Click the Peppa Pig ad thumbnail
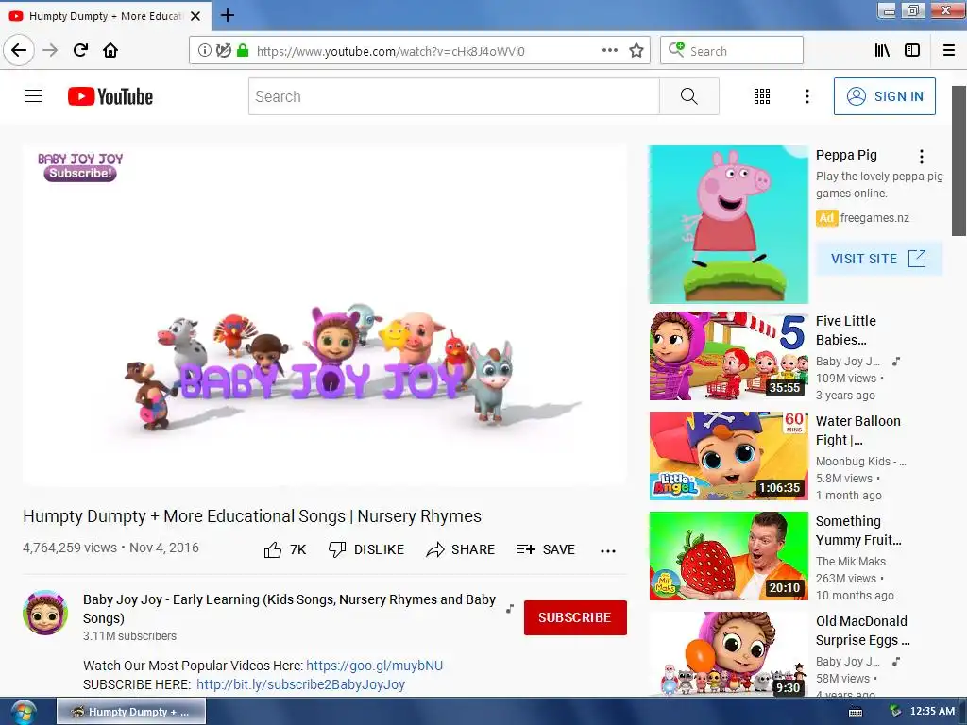Viewport: 967px width, 725px height. (x=729, y=225)
